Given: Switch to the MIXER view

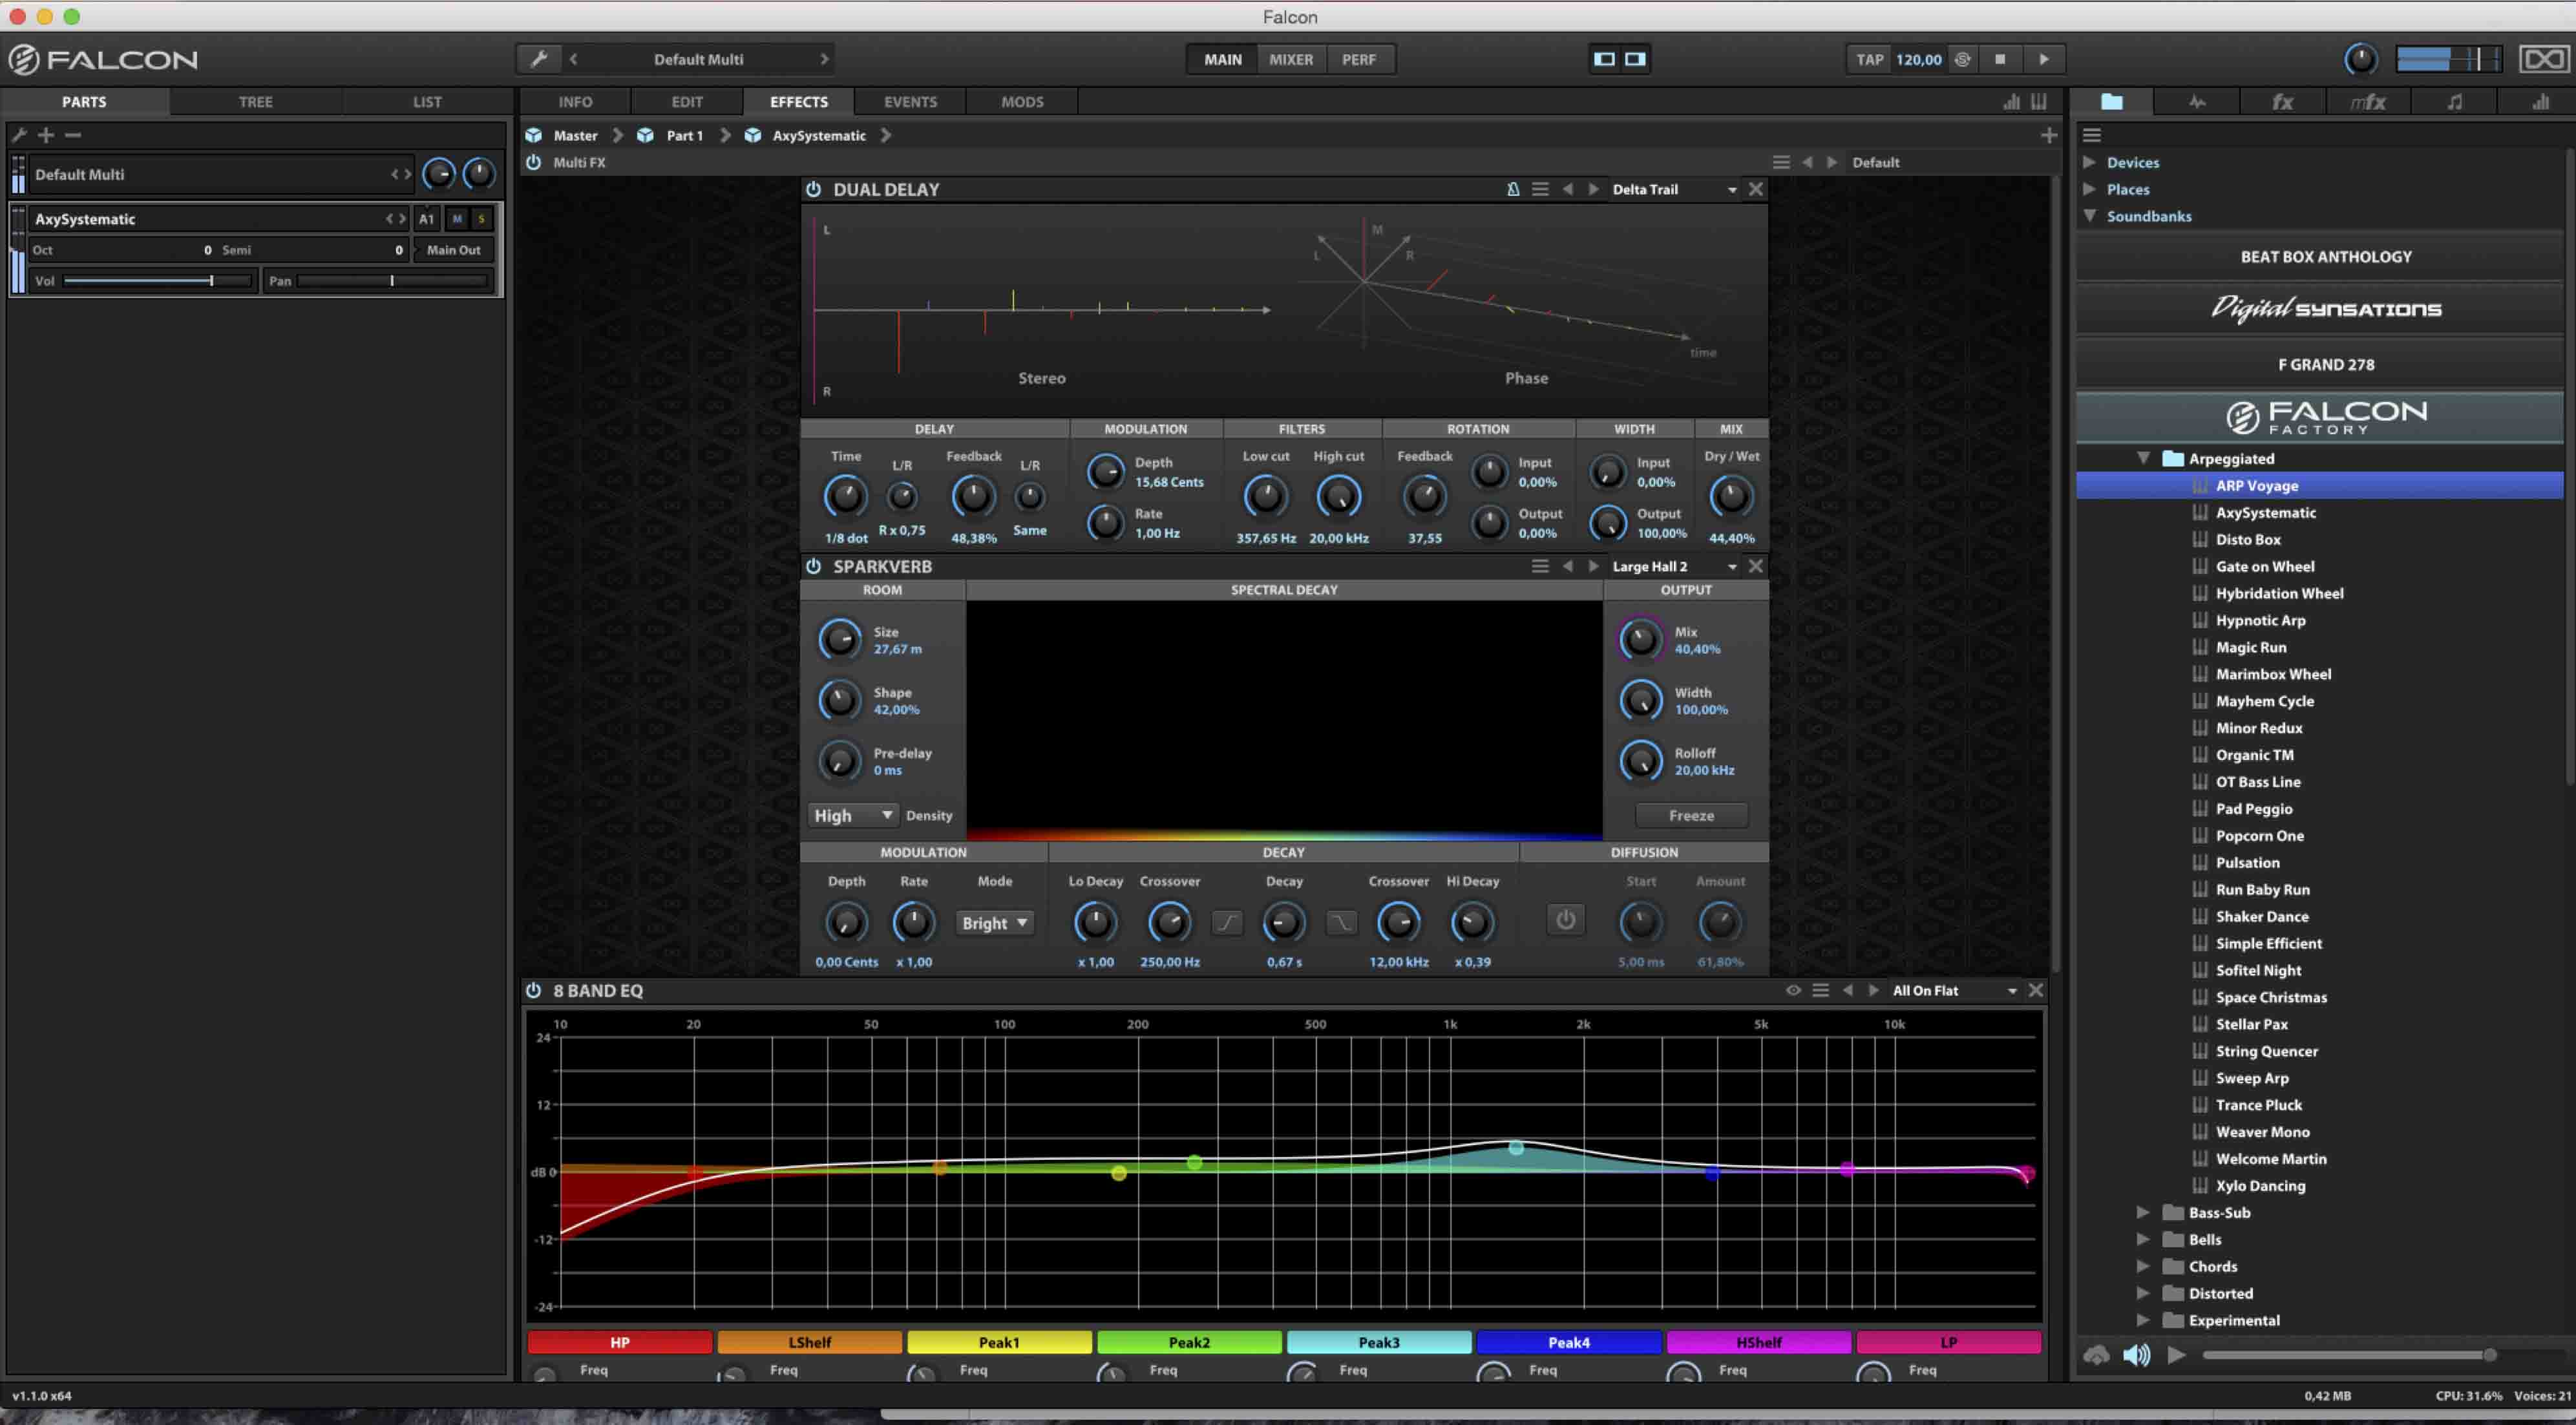Looking at the screenshot, I should click(x=1291, y=59).
